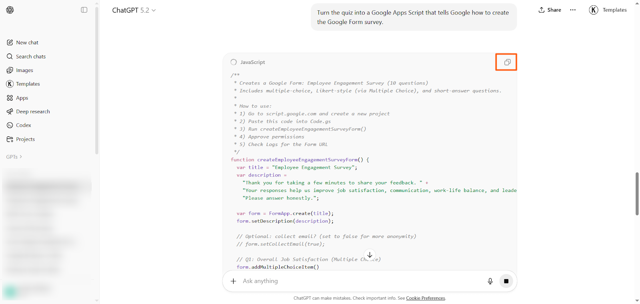Click the Projects folder icon
640x304 pixels.
(x=10, y=139)
